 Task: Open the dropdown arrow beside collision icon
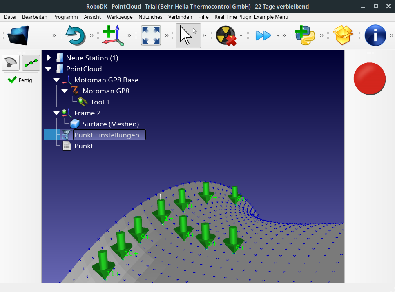[241, 35]
